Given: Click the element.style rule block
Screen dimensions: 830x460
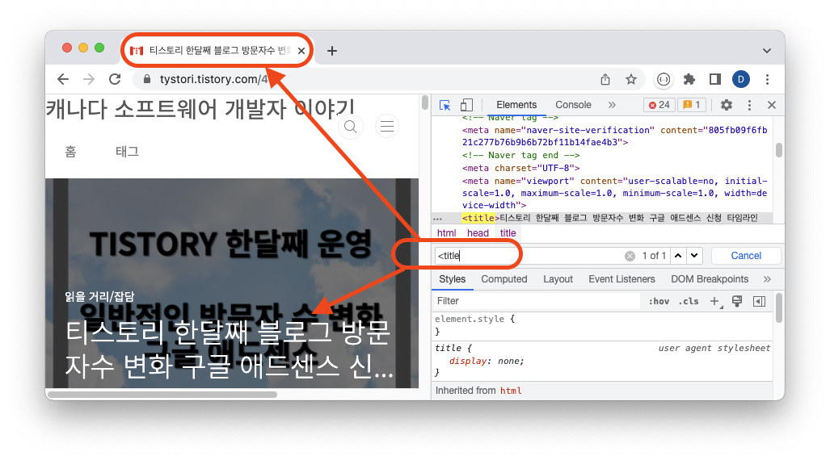Looking at the screenshot, I should (602, 325).
